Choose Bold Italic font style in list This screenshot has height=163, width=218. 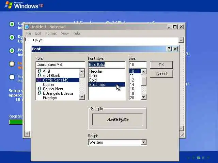pyautogui.click(x=107, y=85)
